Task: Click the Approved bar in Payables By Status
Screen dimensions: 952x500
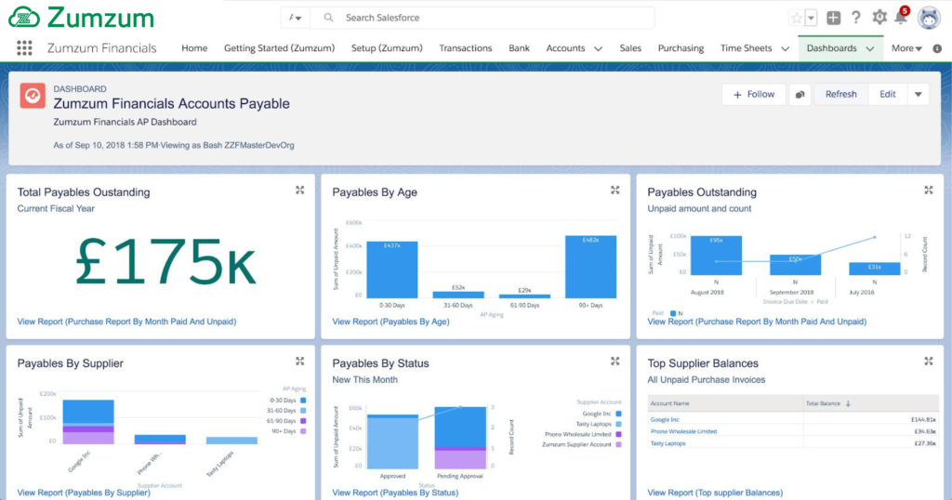Action: (393, 441)
